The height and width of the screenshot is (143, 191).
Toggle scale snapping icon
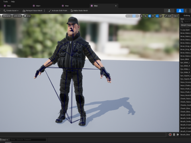point(166,16)
